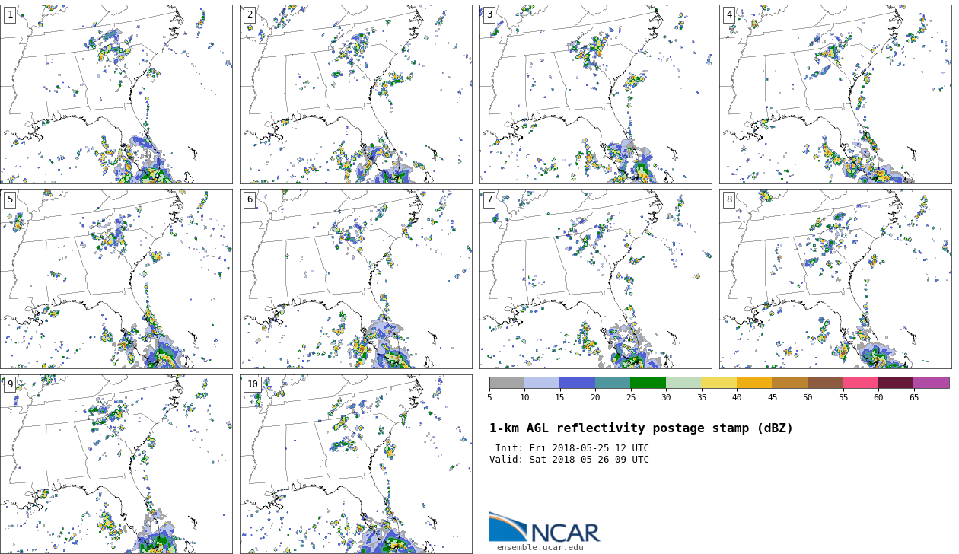Screen dimensions: 959x554
Task: Click the NCAR logo
Action: (x=544, y=528)
